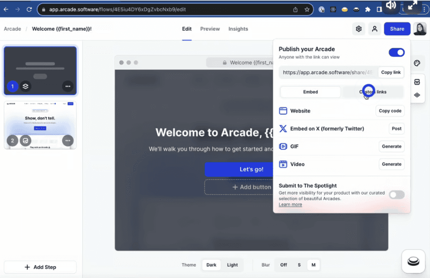Open the step 1 three-dot menu
The image size is (430, 278).
(x=68, y=86)
